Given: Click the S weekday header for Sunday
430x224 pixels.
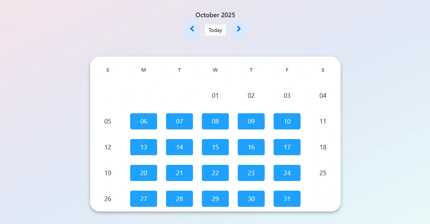Looking at the screenshot, I should 108,70.
